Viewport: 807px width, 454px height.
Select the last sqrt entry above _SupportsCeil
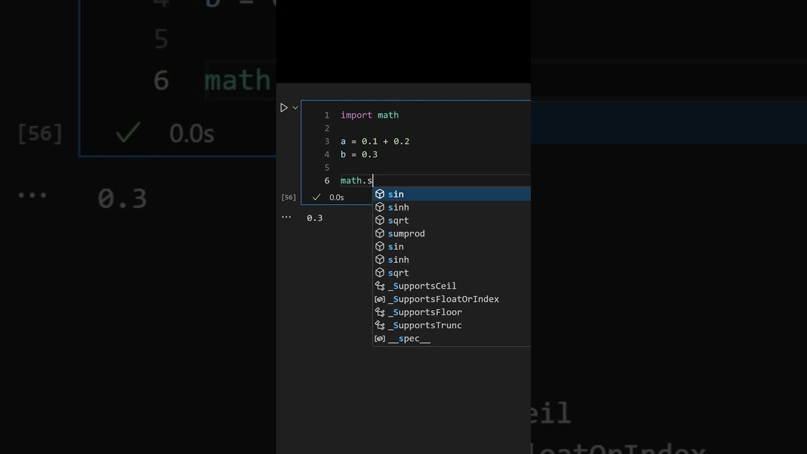[x=452, y=273]
